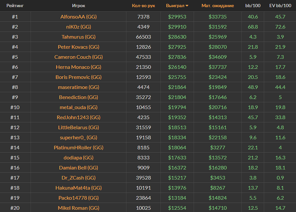The image size is (296, 212).
Task: Click the Рейтинг column header
Action: click(15, 6)
